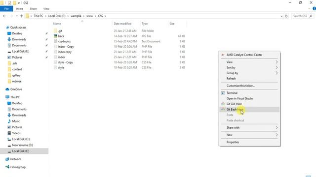Choose Customize this folder
This screenshot has height=177, width=316.
coord(240,86)
